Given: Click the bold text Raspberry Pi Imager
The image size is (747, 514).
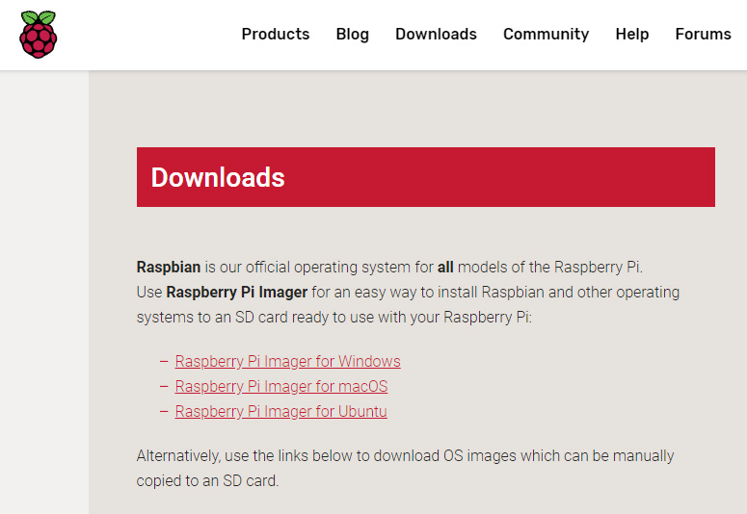Looking at the screenshot, I should pyautogui.click(x=237, y=293).
